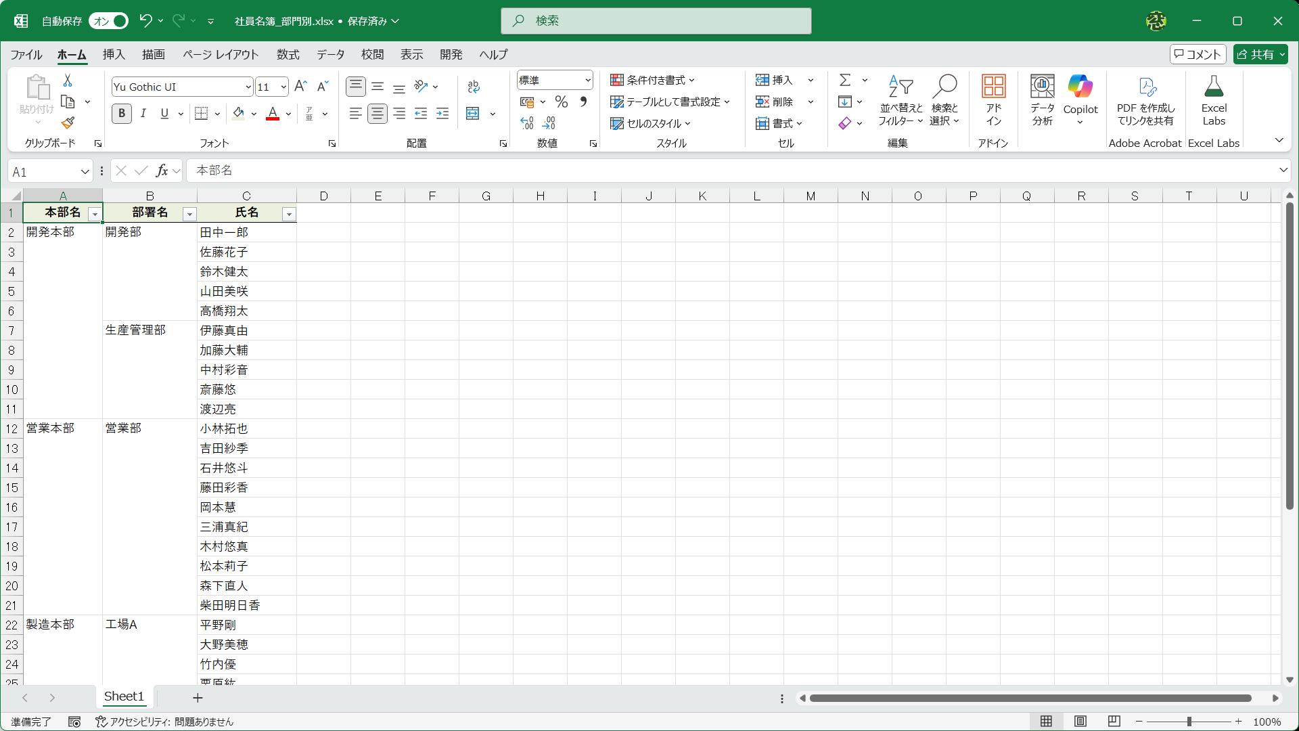Click the Insert Function fx icon
Image resolution: width=1299 pixels, height=731 pixels.
[162, 171]
